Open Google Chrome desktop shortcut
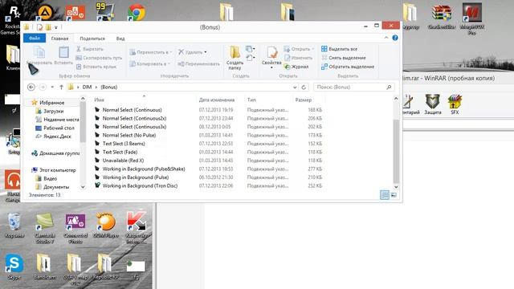 [x=137, y=13]
